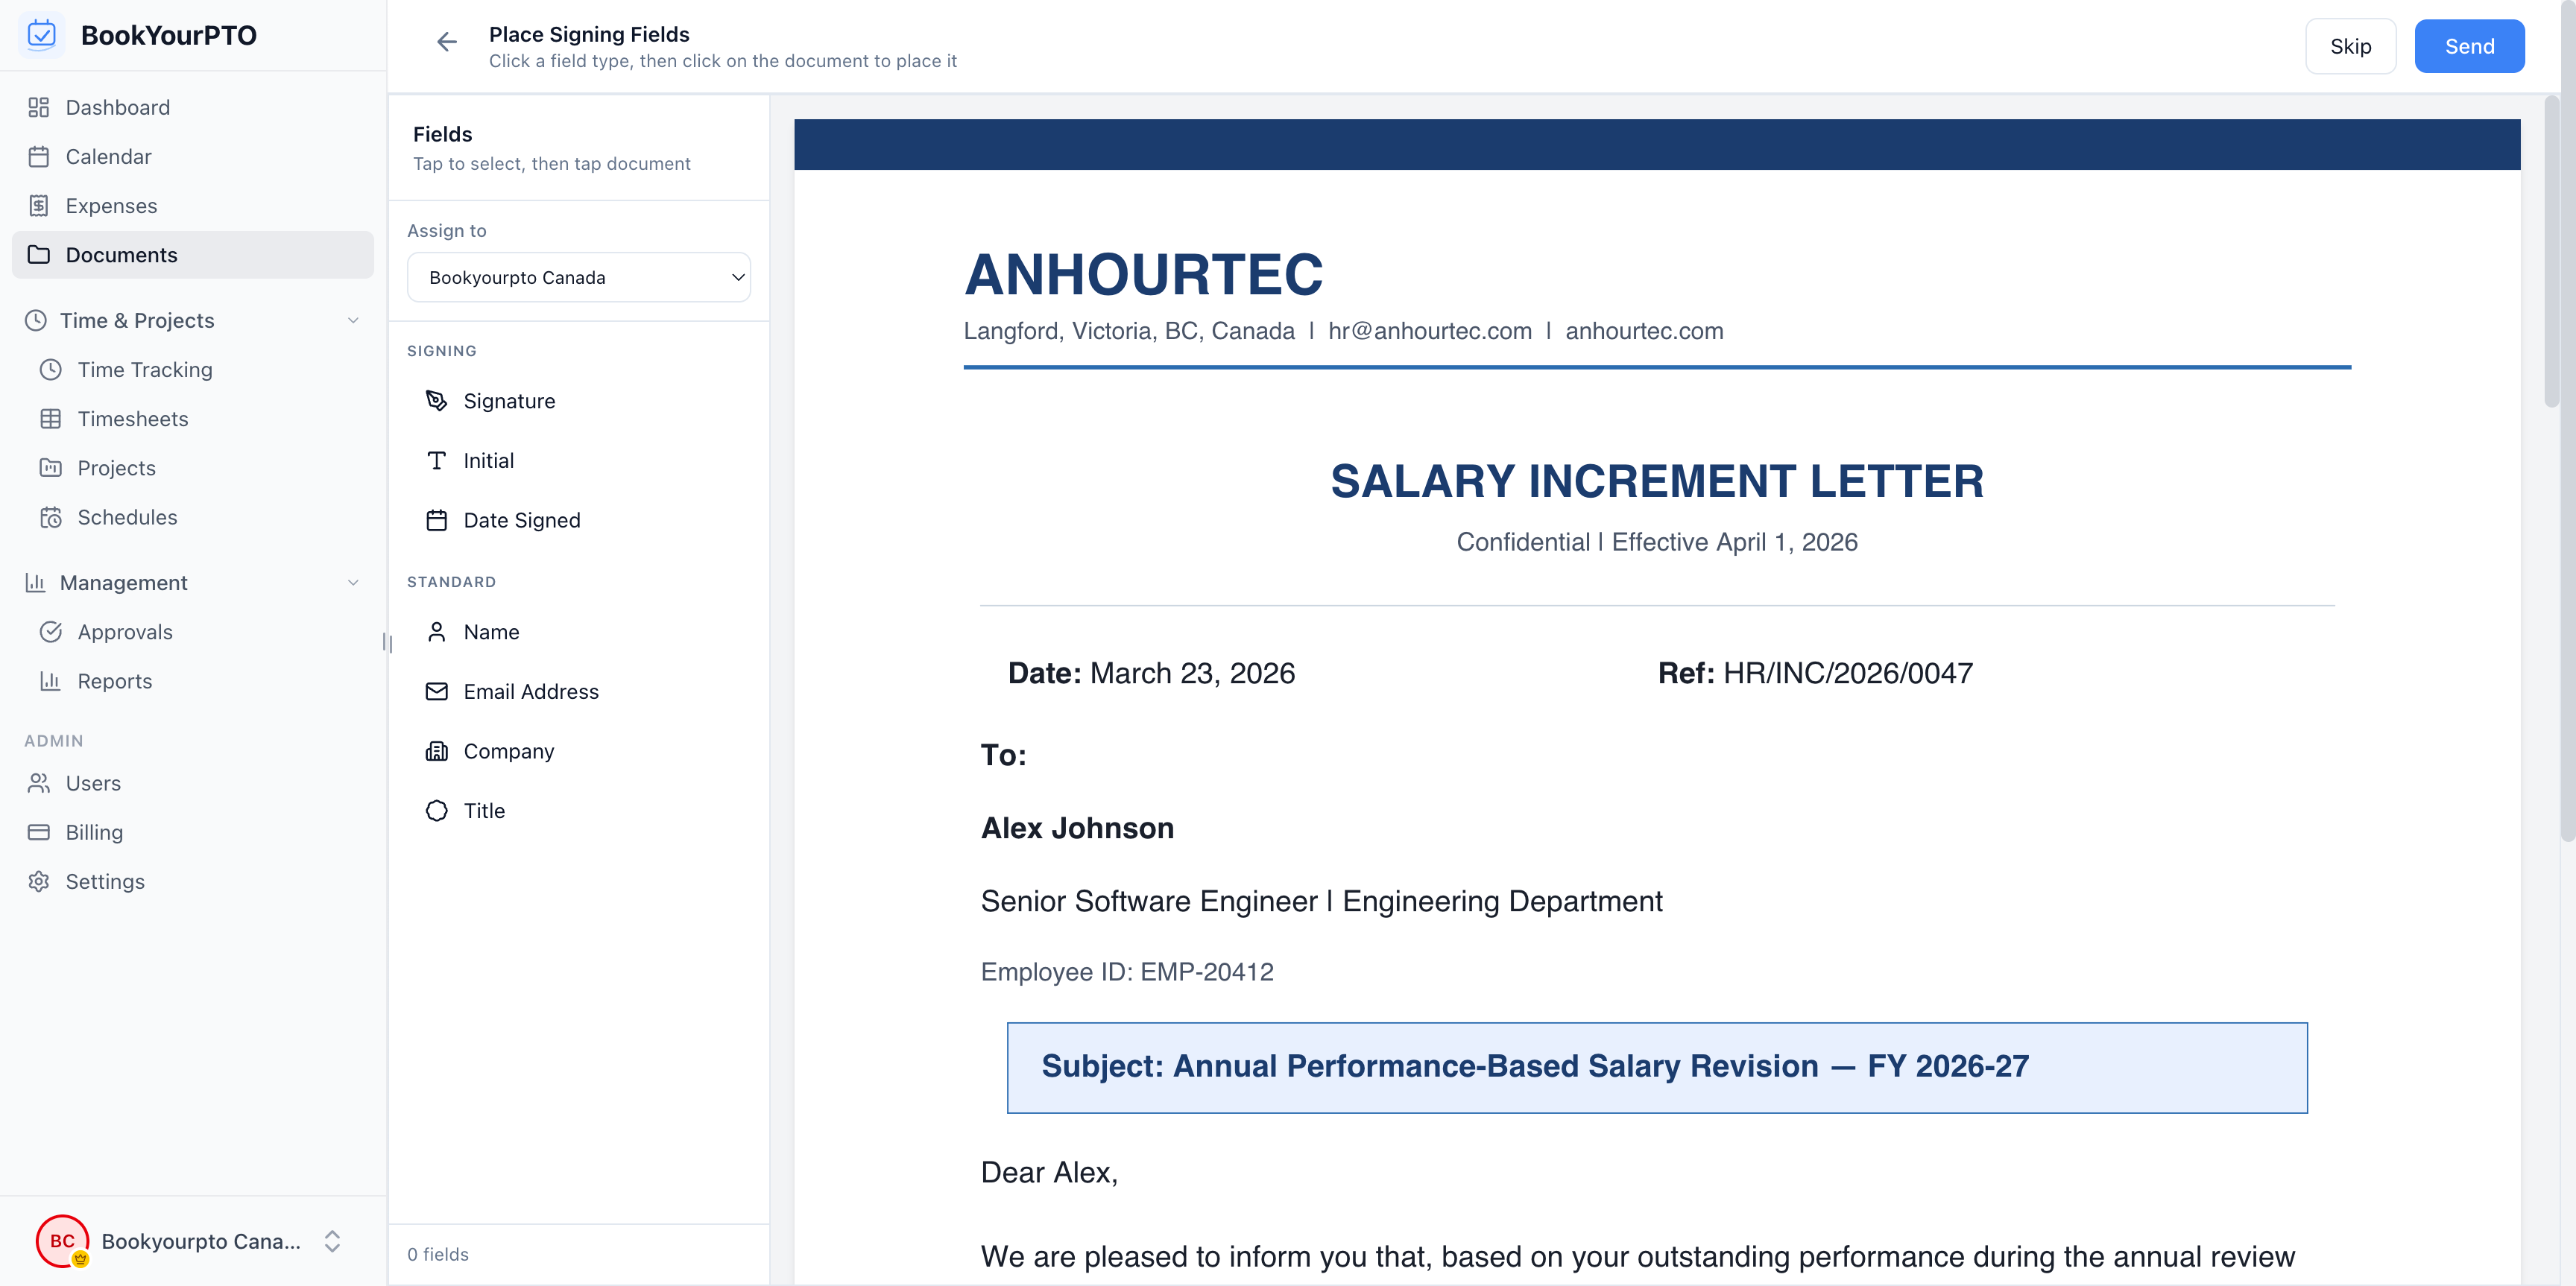Click the back arrow near Place Signing Fields

click(x=446, y=42)
